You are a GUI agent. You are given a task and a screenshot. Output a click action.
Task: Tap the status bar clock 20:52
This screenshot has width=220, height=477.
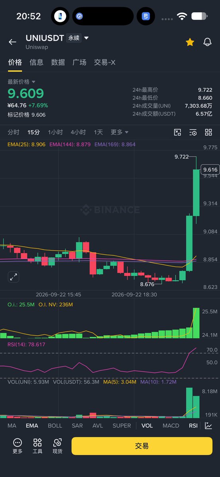(29, 16)
